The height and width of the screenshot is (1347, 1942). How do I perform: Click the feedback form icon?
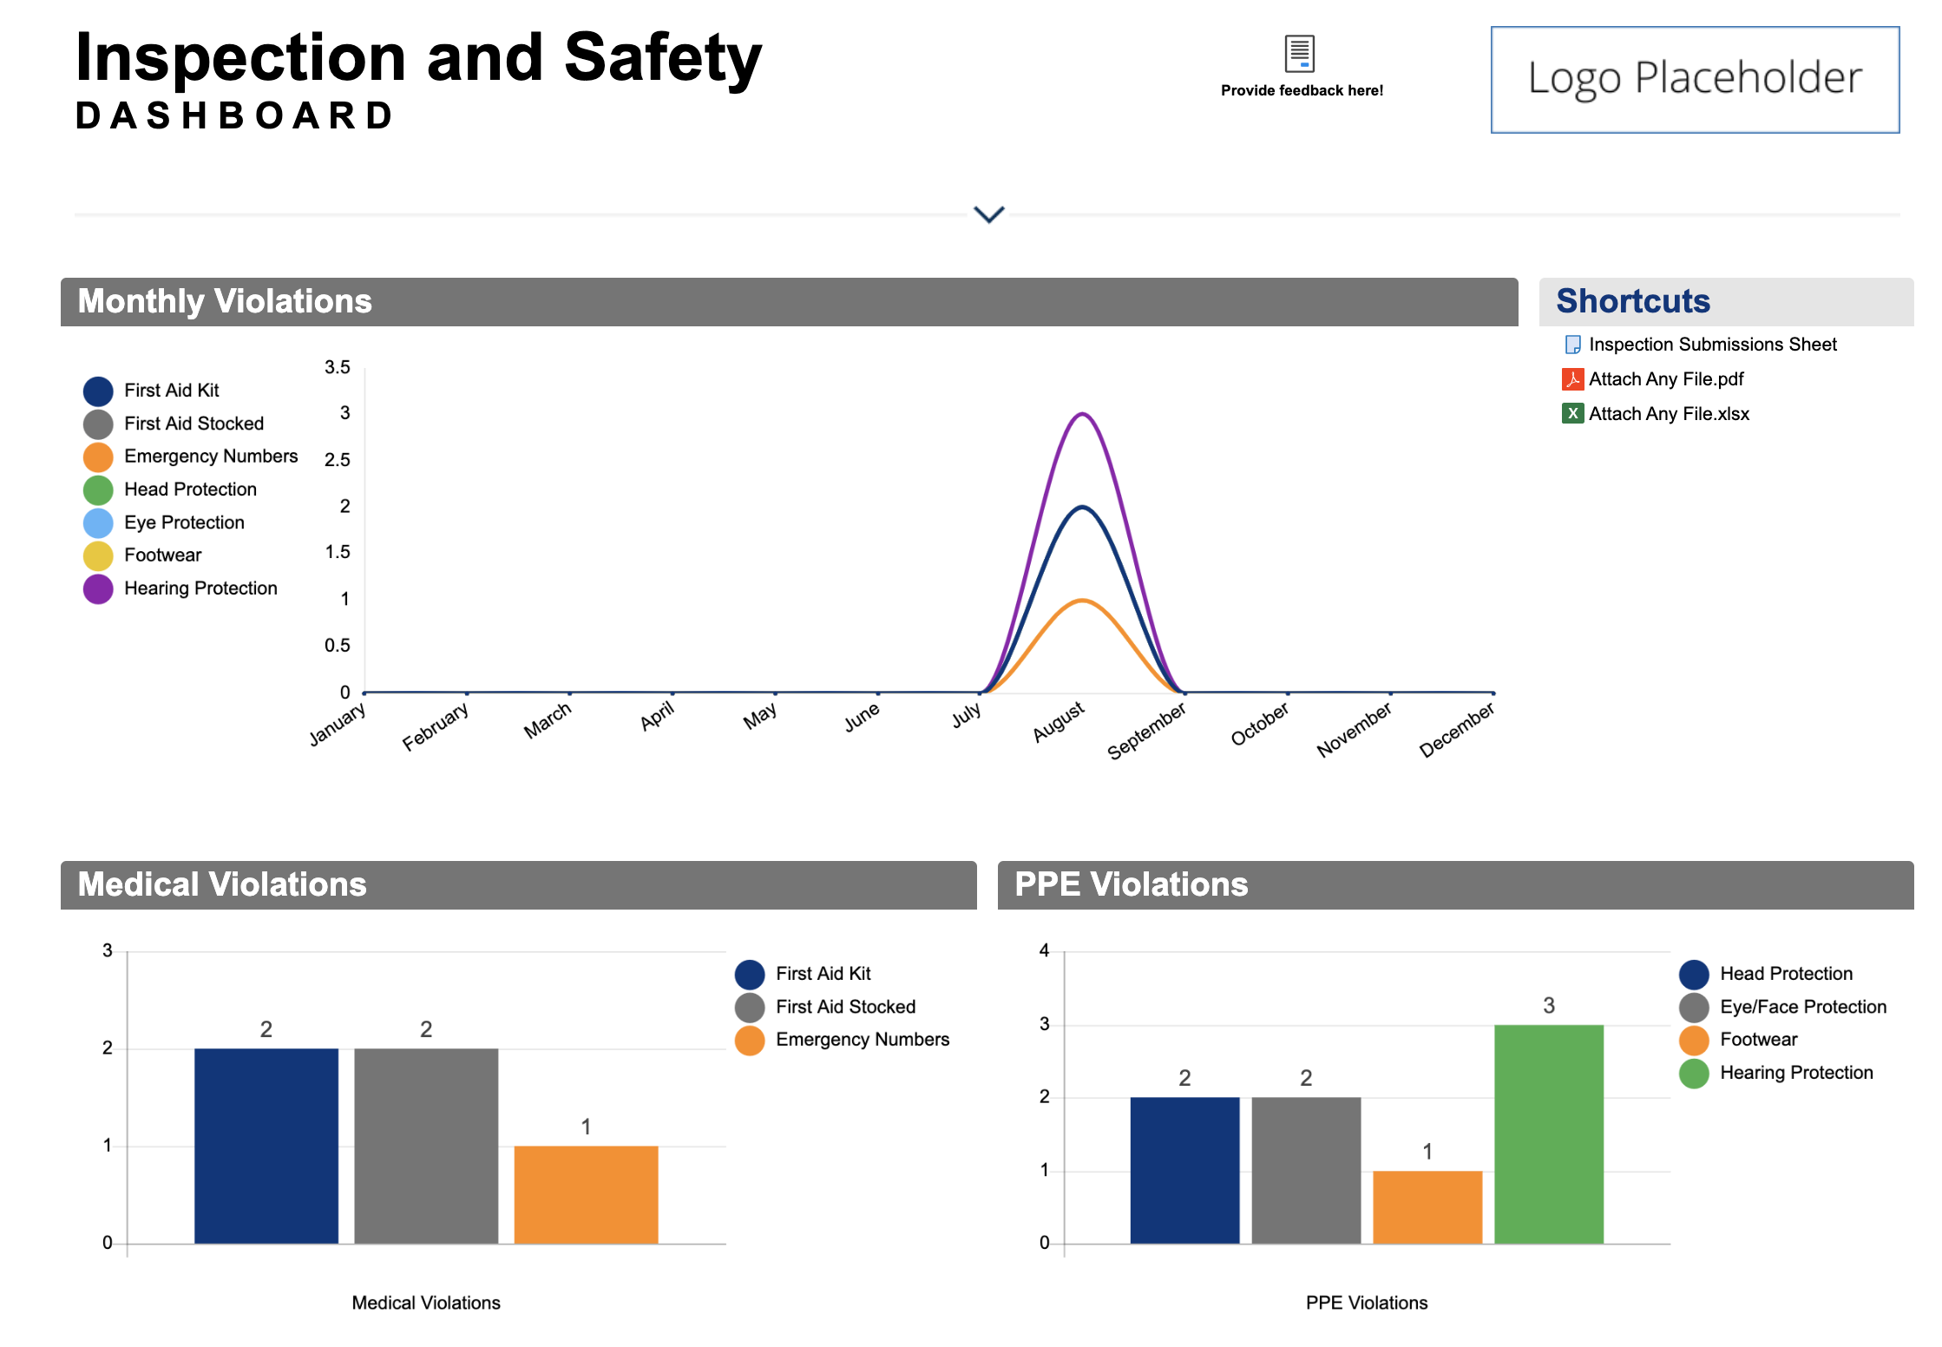pos(1298,54)
